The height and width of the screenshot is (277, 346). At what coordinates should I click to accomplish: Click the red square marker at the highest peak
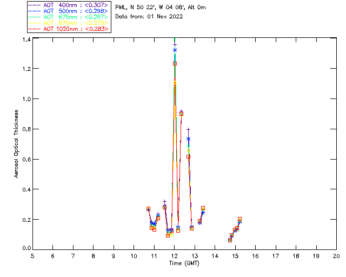pyautogui.click(x=175, y=63)
